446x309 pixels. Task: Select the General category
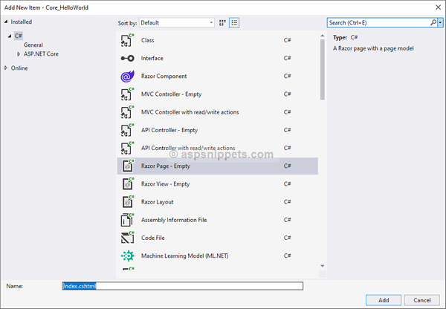tap(33, 45)
